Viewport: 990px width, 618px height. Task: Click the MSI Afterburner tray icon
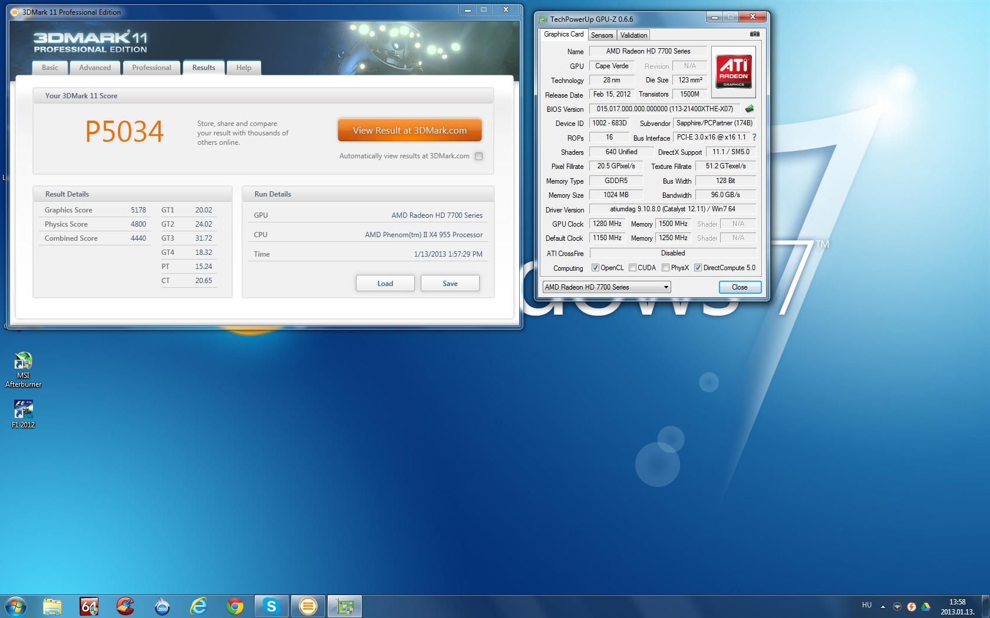pyautogui.click(x=897, y=606)
